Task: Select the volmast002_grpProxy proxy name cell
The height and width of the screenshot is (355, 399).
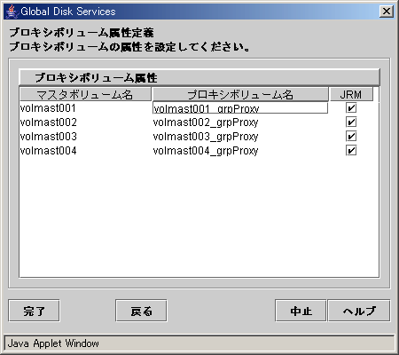Action: [240, 122]
